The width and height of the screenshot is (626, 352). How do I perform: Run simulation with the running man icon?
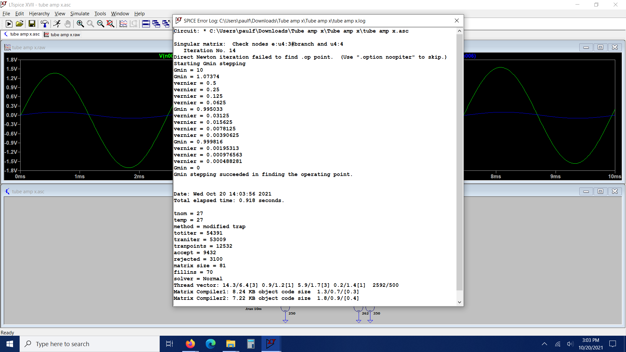coord(57,23)
